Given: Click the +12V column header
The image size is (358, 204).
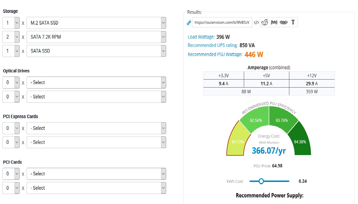Looking at the screenshot, I should tap(312, 76).
